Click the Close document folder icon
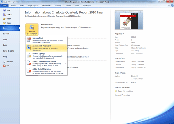 4,23
